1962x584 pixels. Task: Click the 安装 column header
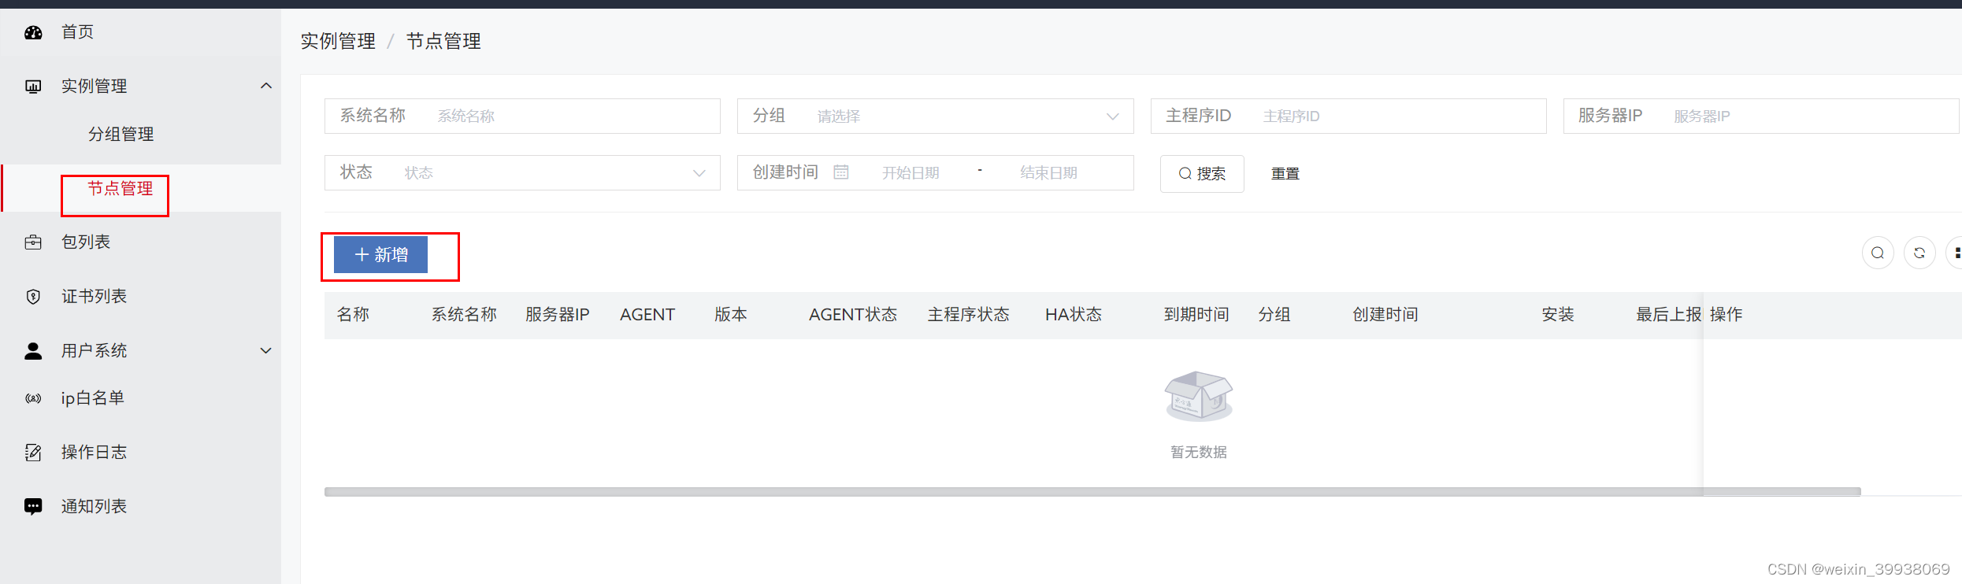[1558, 315]
